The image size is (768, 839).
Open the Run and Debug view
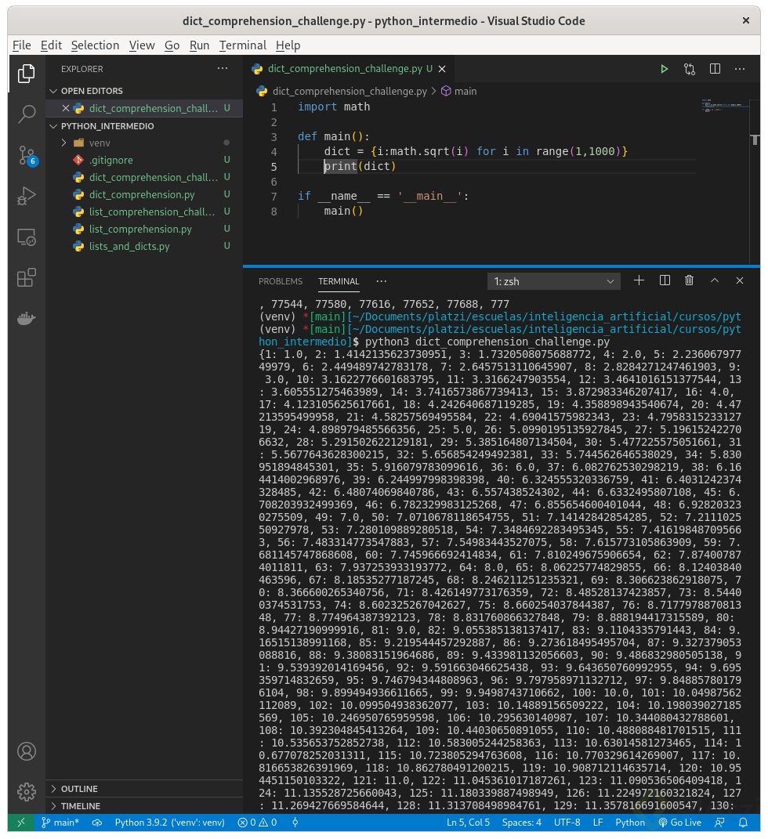pyautogui.click(x=26, y=195)
